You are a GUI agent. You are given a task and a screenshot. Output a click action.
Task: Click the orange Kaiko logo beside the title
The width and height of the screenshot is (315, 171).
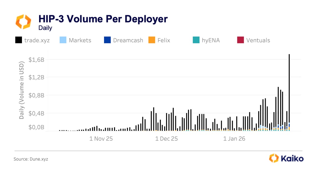tap(23, 22)
